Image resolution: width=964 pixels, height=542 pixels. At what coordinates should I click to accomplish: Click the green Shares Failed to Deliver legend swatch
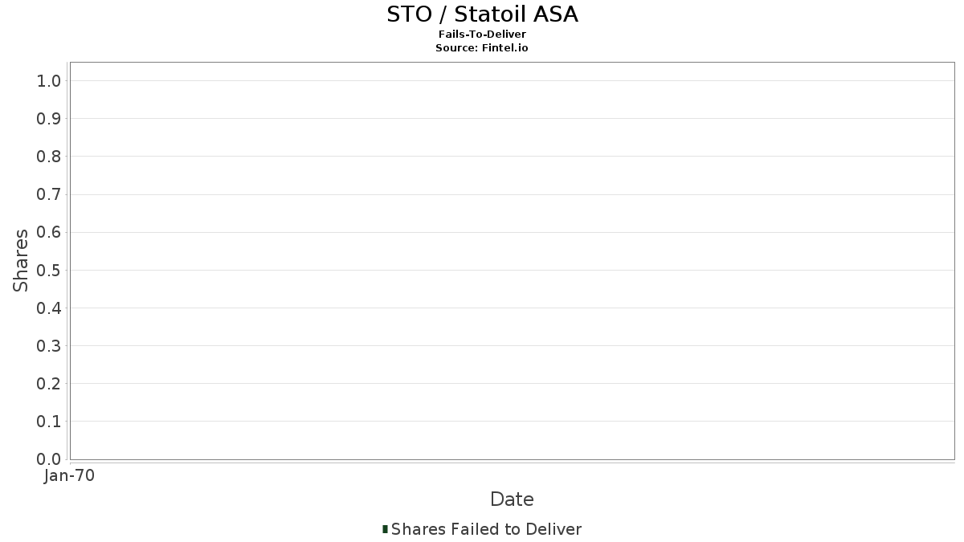(x=385, y=529)
